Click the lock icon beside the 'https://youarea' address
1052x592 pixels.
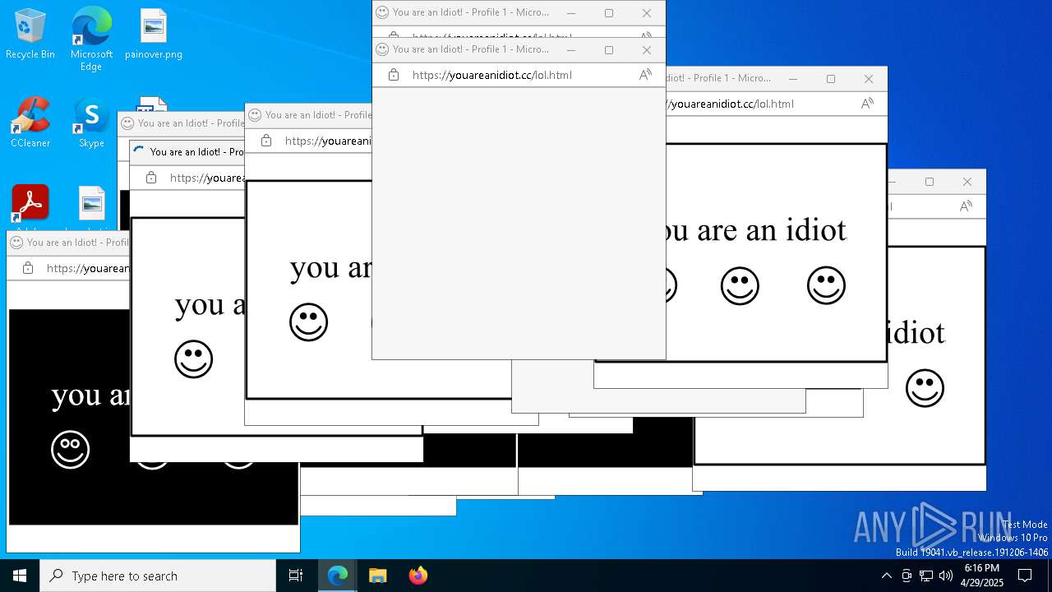tap(151, 178)
